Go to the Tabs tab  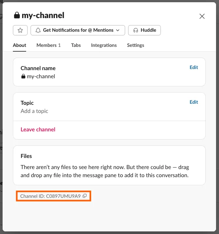pyautogui.click(x=76, y=45)
